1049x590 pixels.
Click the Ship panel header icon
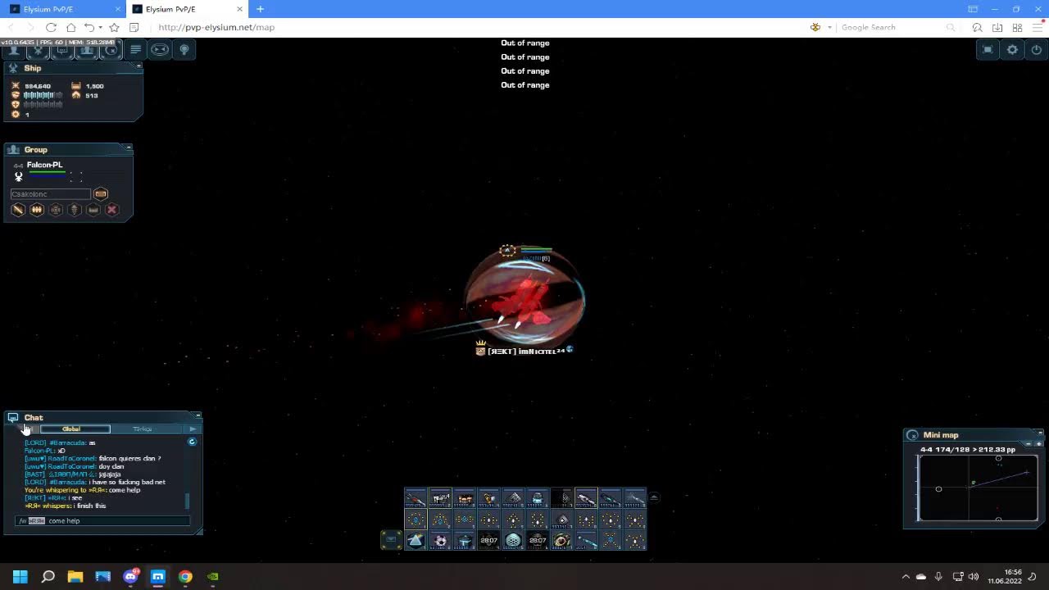[x=13, y=68]
